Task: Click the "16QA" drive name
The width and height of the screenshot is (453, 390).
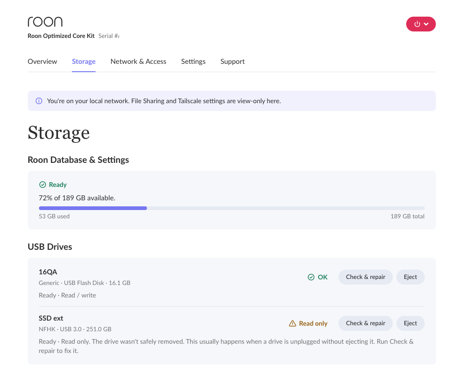Action: 48,272
